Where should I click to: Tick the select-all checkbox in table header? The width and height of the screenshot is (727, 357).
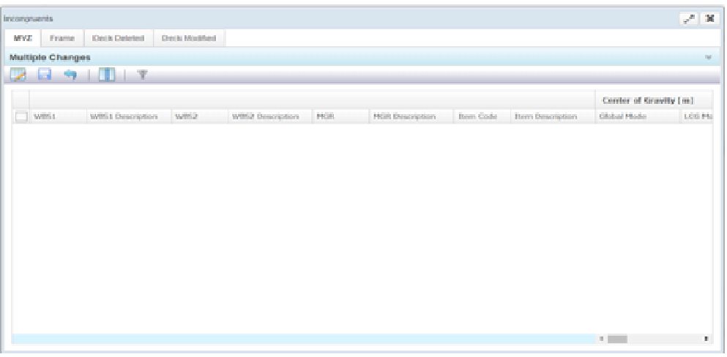21,117
